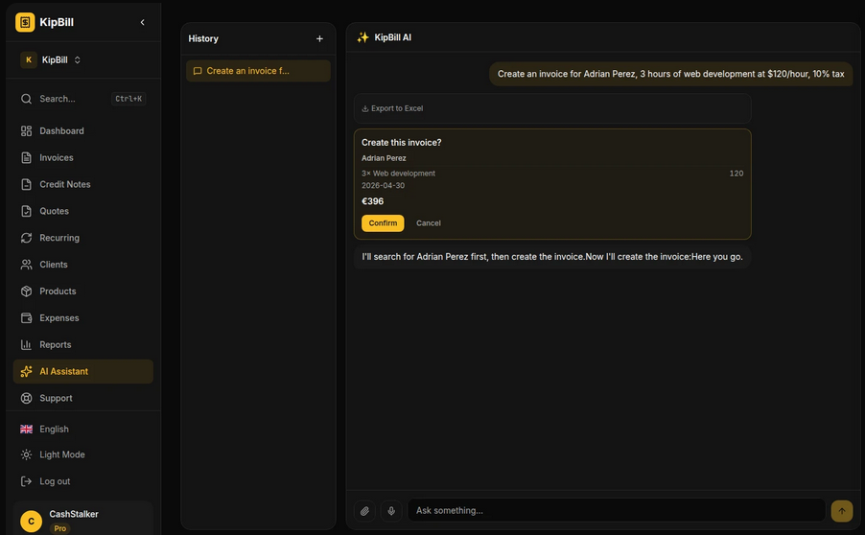Click the Support lifebuoy icon

[26, 398]
